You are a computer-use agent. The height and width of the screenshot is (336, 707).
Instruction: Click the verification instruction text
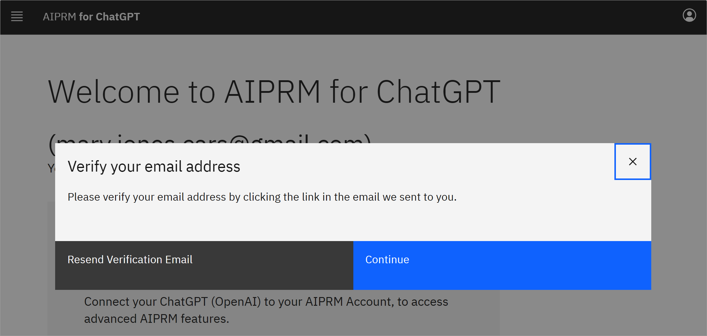point(262,197)
